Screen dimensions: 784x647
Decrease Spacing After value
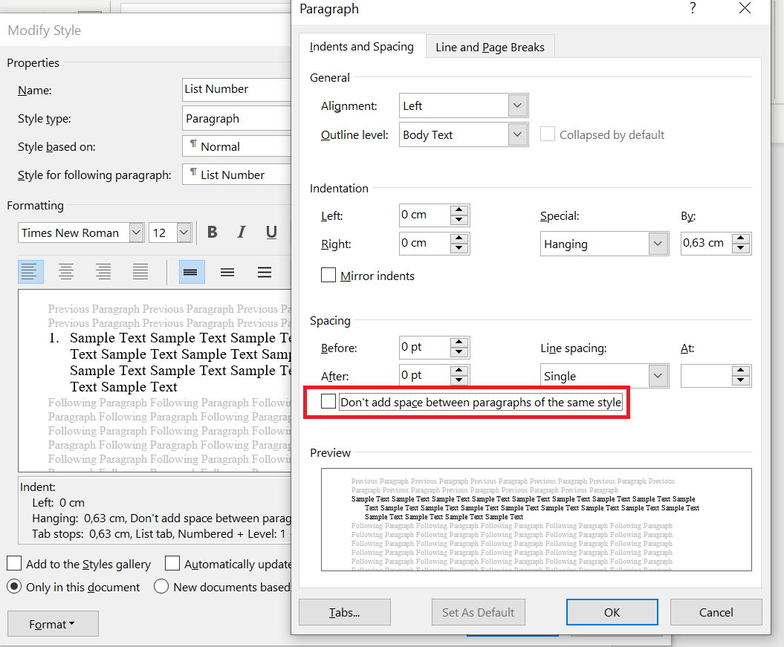coord(459,381)
